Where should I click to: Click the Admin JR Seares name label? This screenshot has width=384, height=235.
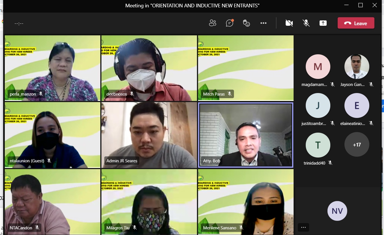[x=122, y=161]
